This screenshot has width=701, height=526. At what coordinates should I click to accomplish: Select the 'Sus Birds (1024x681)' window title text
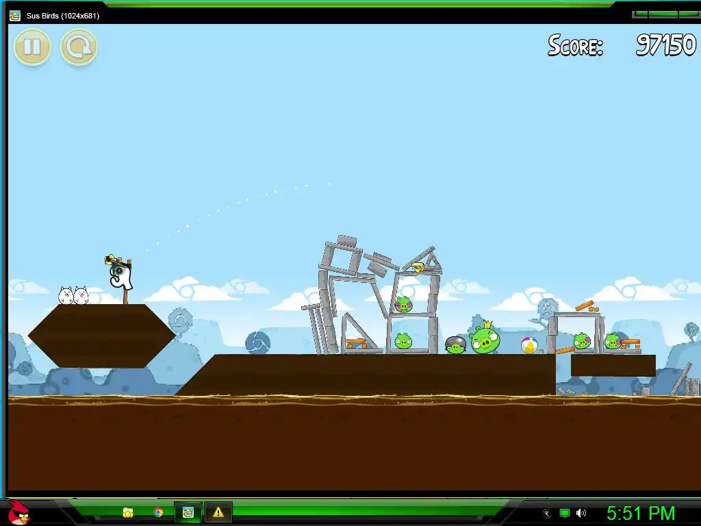(62, 16)
